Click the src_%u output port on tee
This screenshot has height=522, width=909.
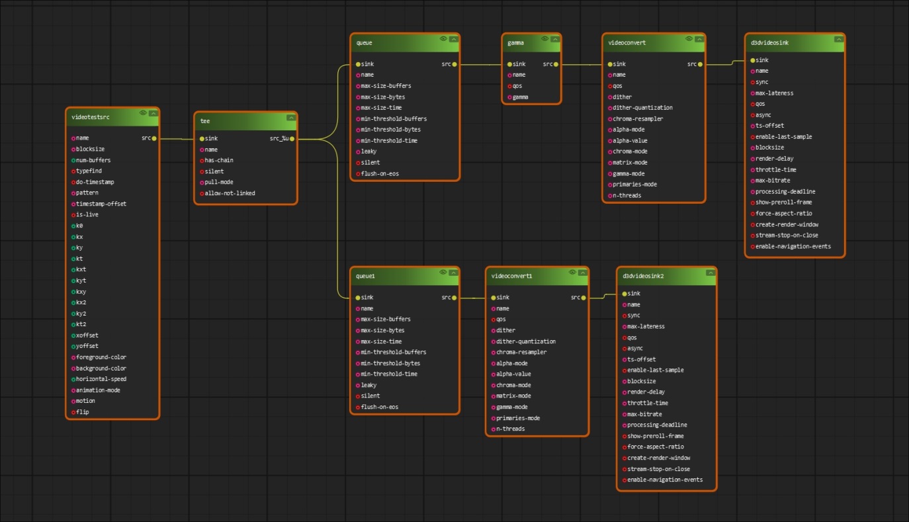pyautogui.click(x=292, y=139)
